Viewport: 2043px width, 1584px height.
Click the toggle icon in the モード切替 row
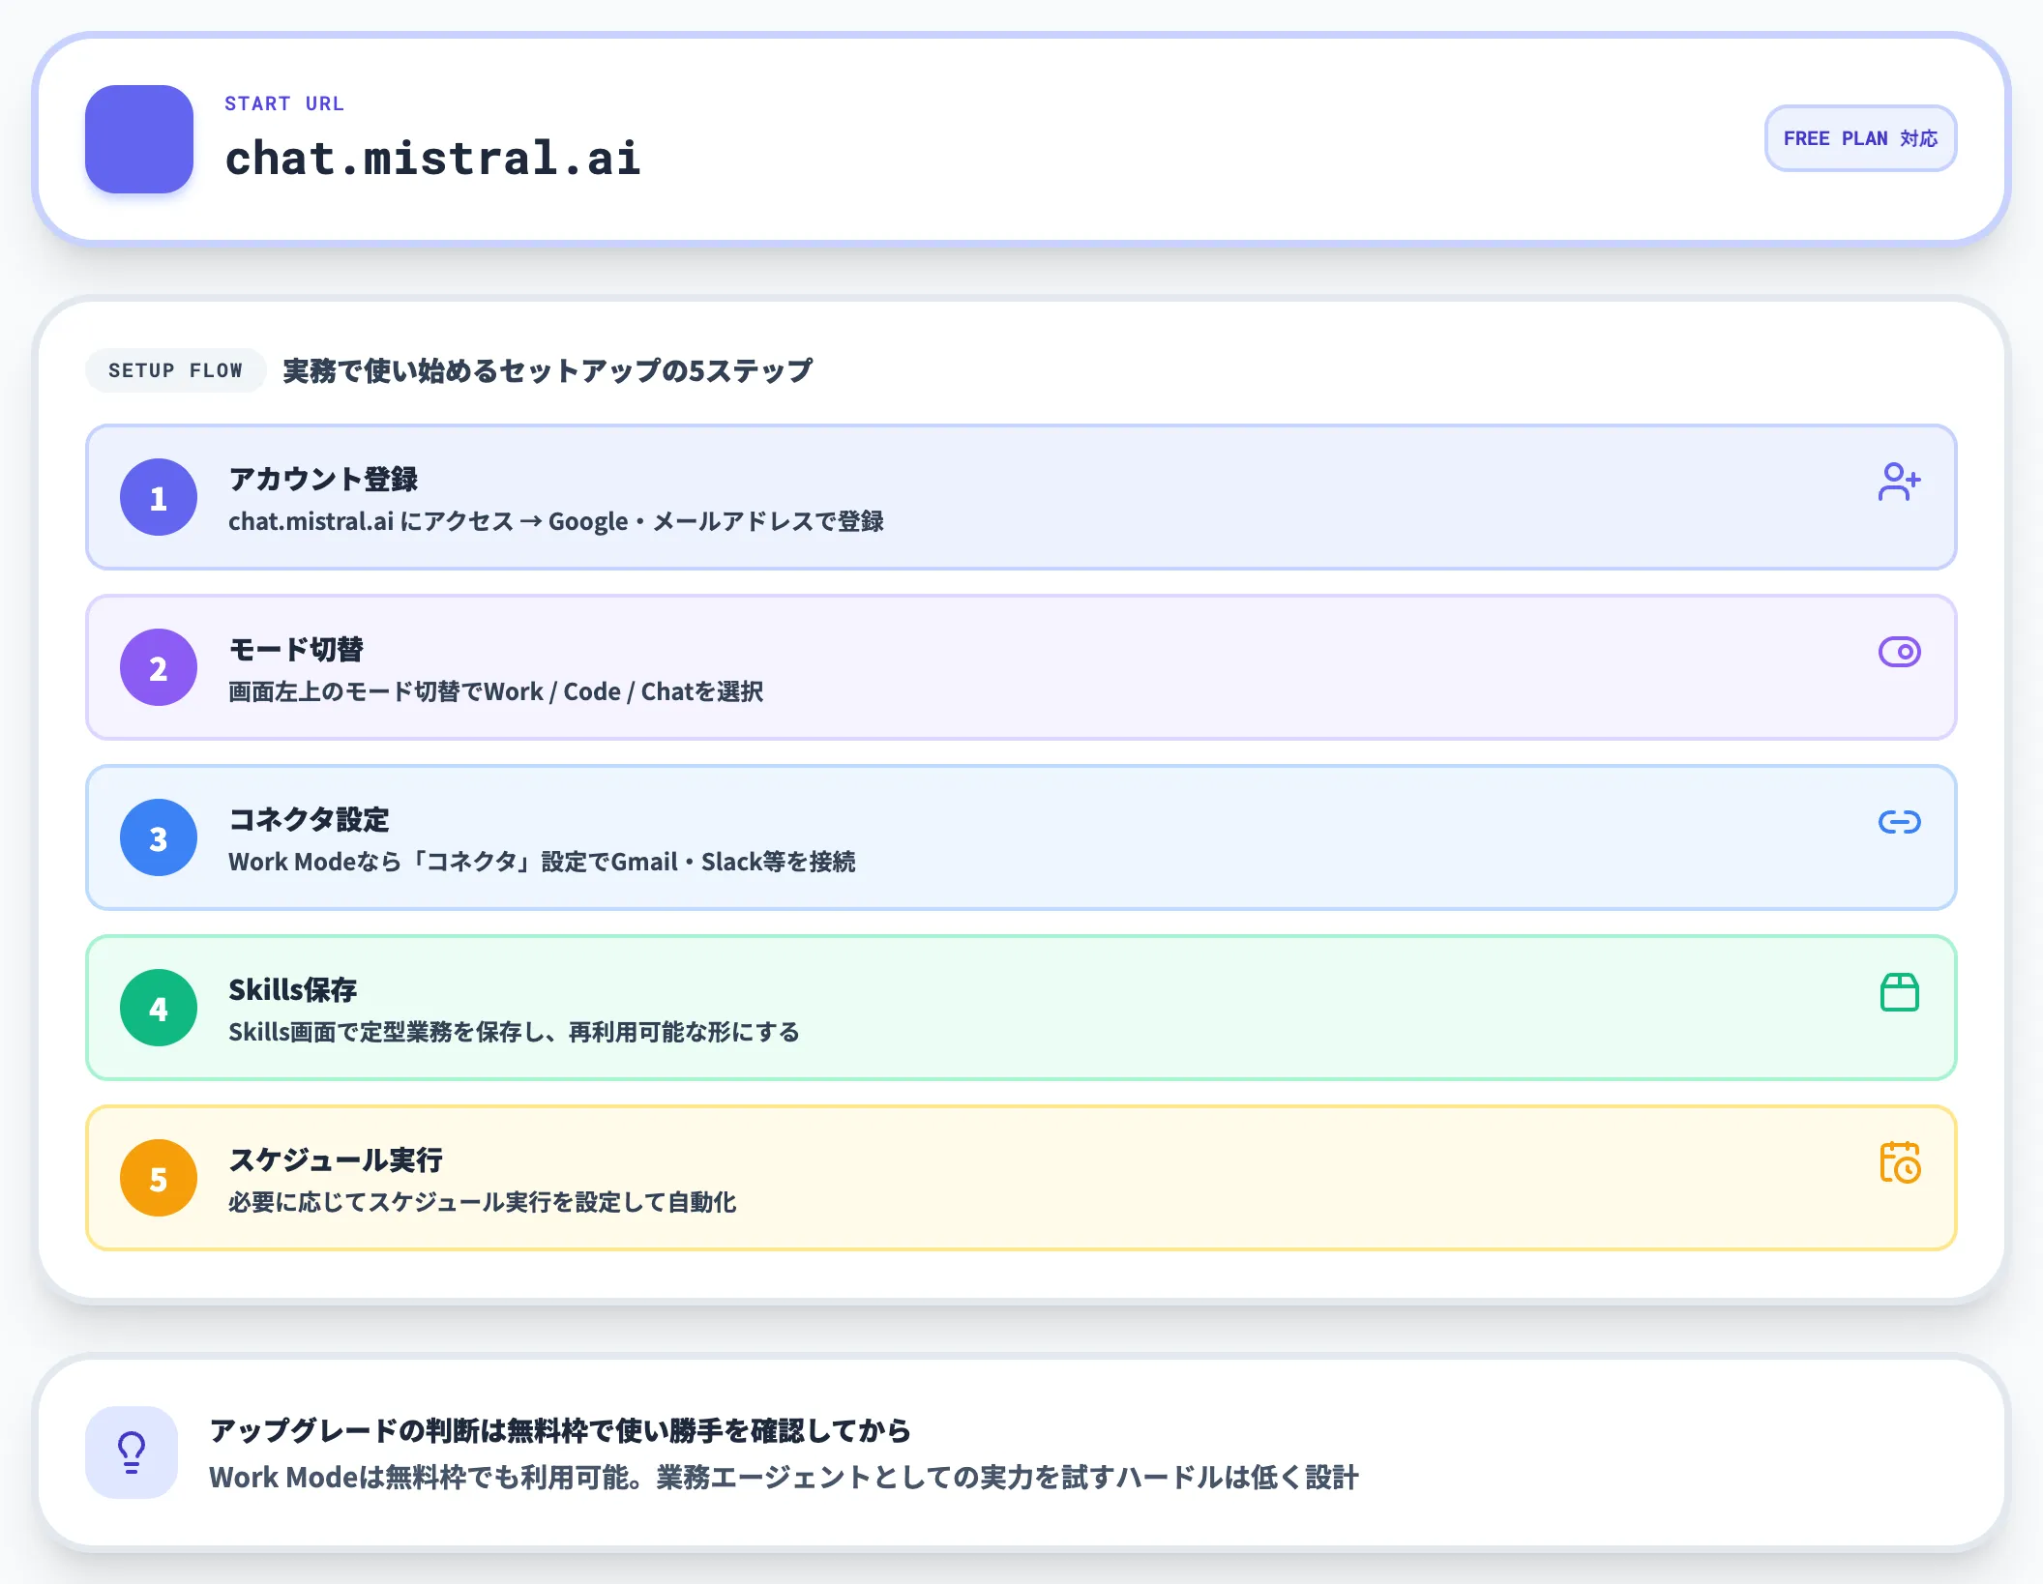pos(1899,652)
